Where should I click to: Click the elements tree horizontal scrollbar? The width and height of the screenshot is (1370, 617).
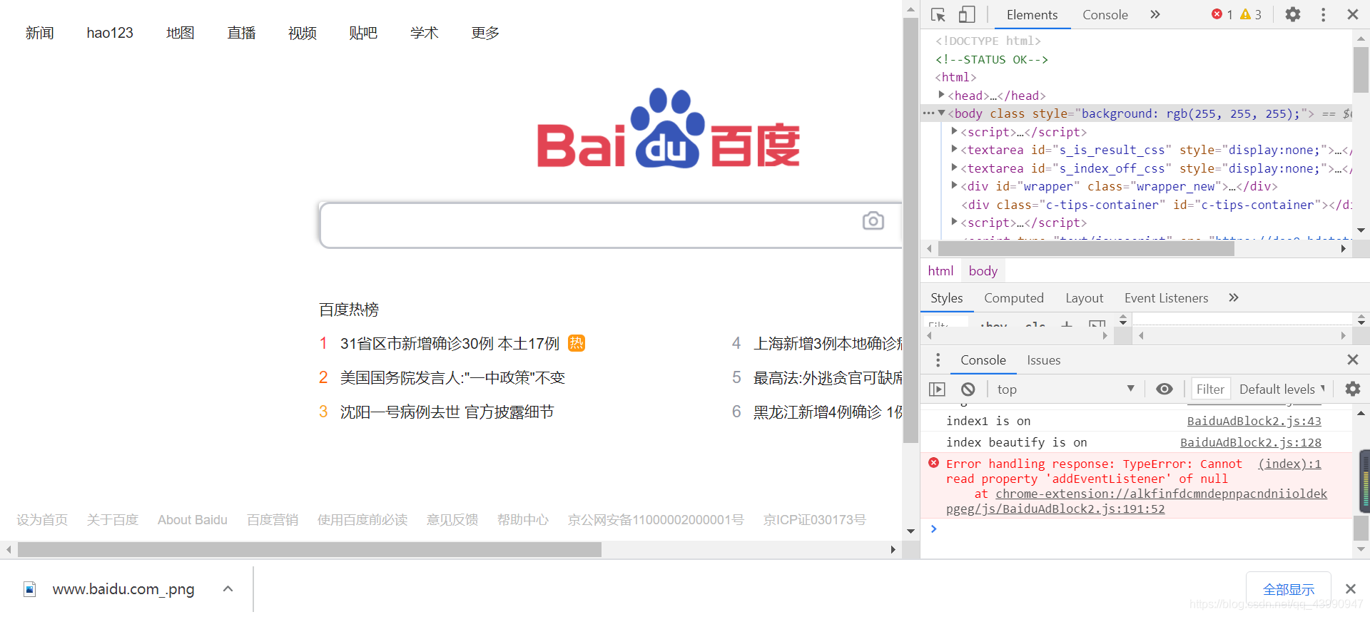[x=1086, y=248]
